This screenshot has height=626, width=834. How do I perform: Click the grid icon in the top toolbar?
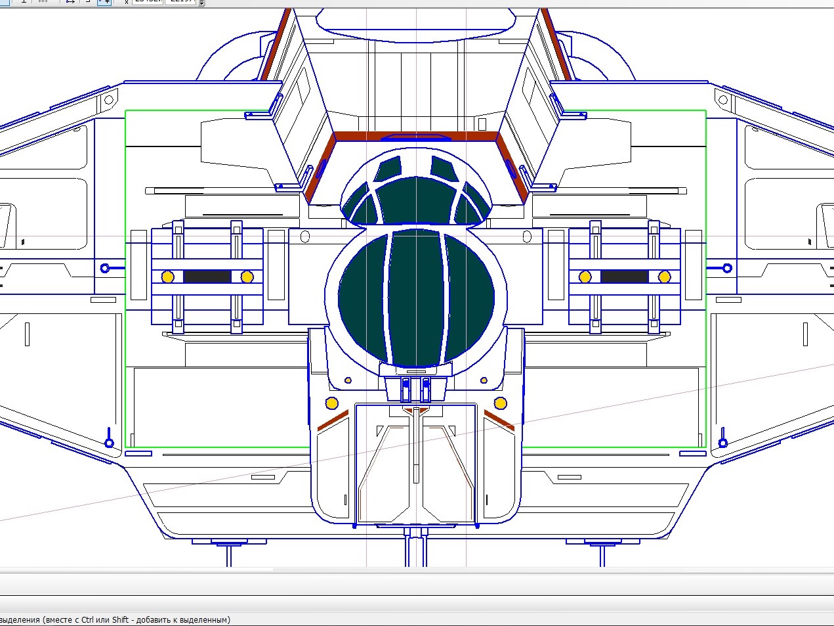[x=43, y=2]
